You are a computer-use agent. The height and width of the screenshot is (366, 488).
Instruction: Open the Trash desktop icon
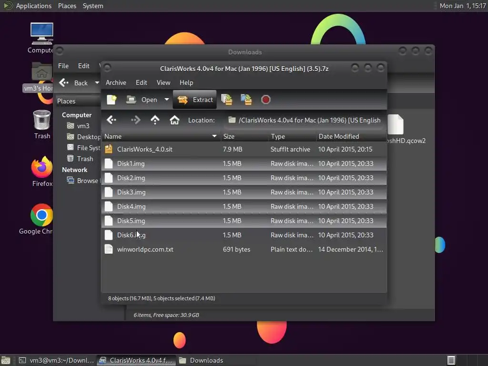point(42,124)
